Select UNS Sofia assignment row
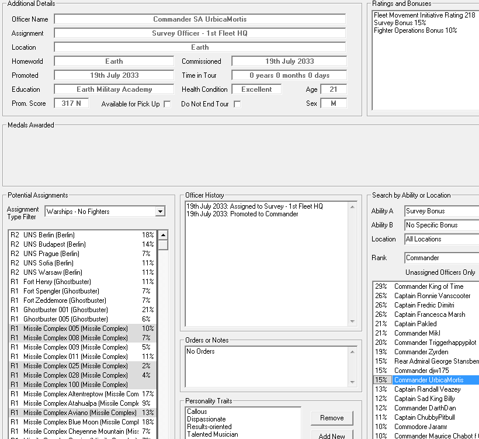Screen dimensions: 479x439 pyautogui.click(x=82, y=263)
